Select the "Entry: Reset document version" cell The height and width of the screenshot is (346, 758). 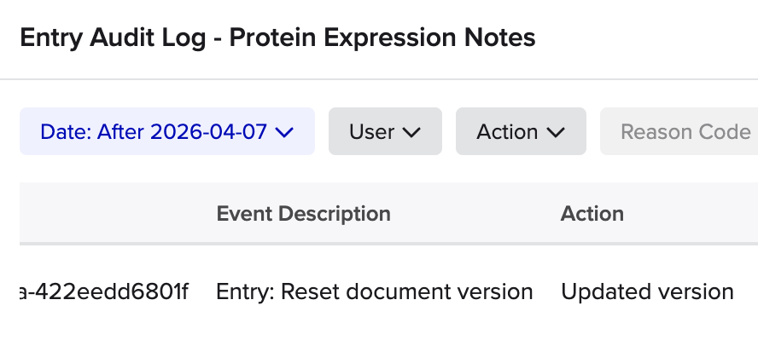[x=374, y=291]
